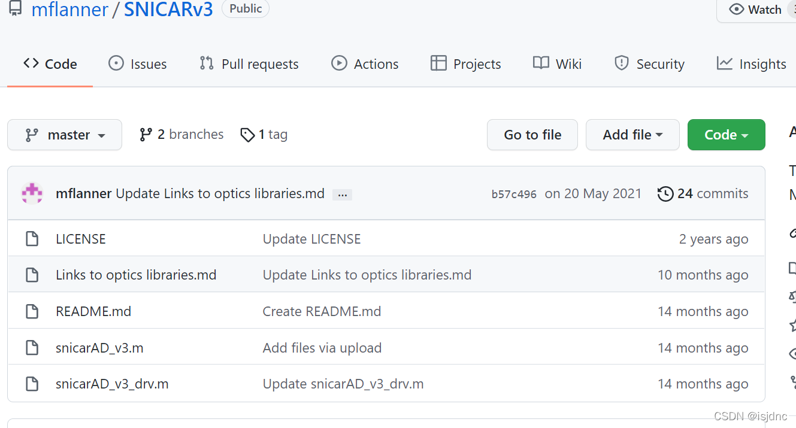This screenshot has width=796, height=428.
Task: Click the LICENSE file icon
Action: [32, 239]
